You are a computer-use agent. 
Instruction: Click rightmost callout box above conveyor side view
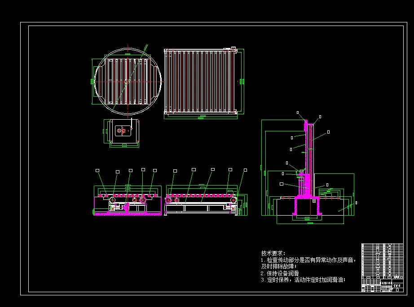[x=245, y=170]
